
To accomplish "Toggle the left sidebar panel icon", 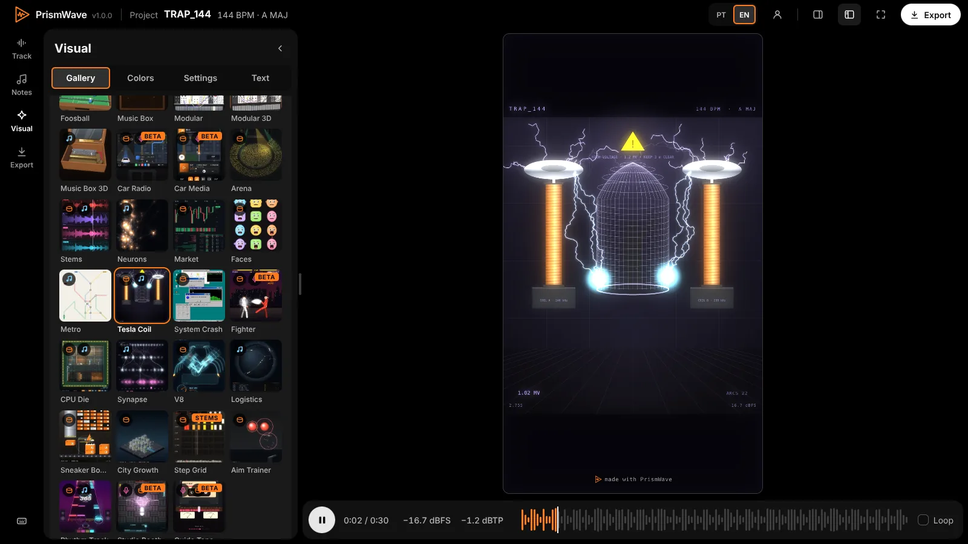I will coord(849,15).
